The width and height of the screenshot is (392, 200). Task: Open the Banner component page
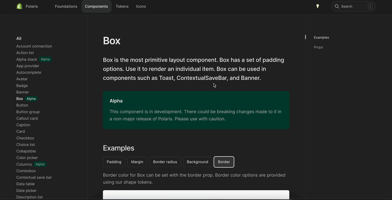click(22, 92)
